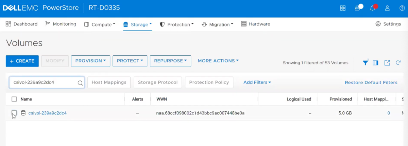This screenshot has width=408, height=146.
Task: Click the Create volume button
Action: point(22,61)
